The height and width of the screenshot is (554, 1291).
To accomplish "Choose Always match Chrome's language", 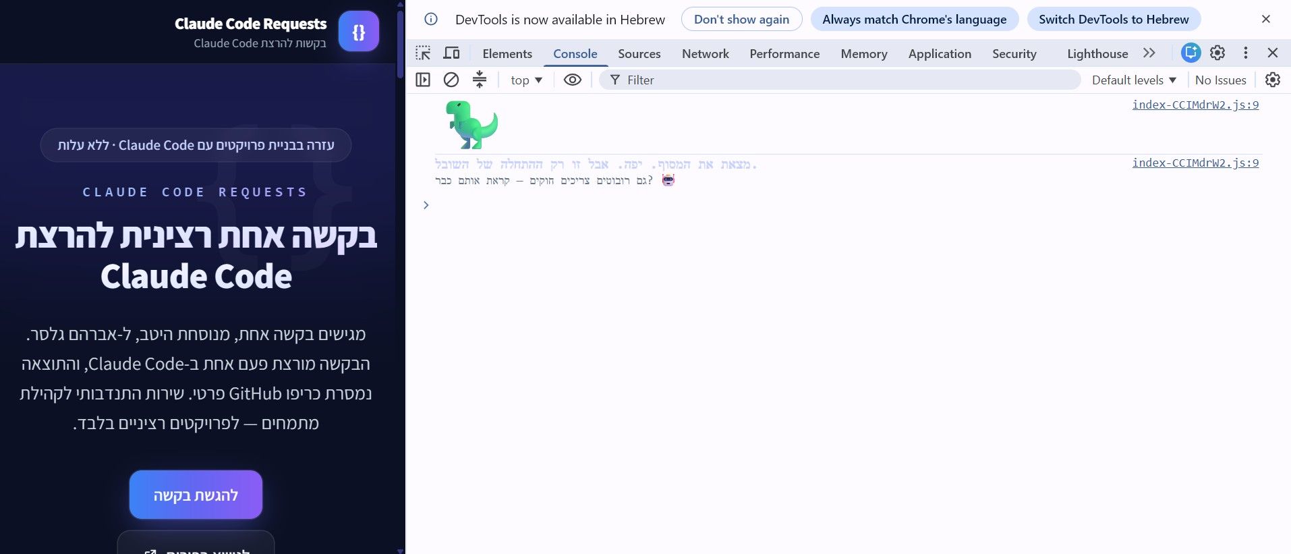I will coord(915,20).
